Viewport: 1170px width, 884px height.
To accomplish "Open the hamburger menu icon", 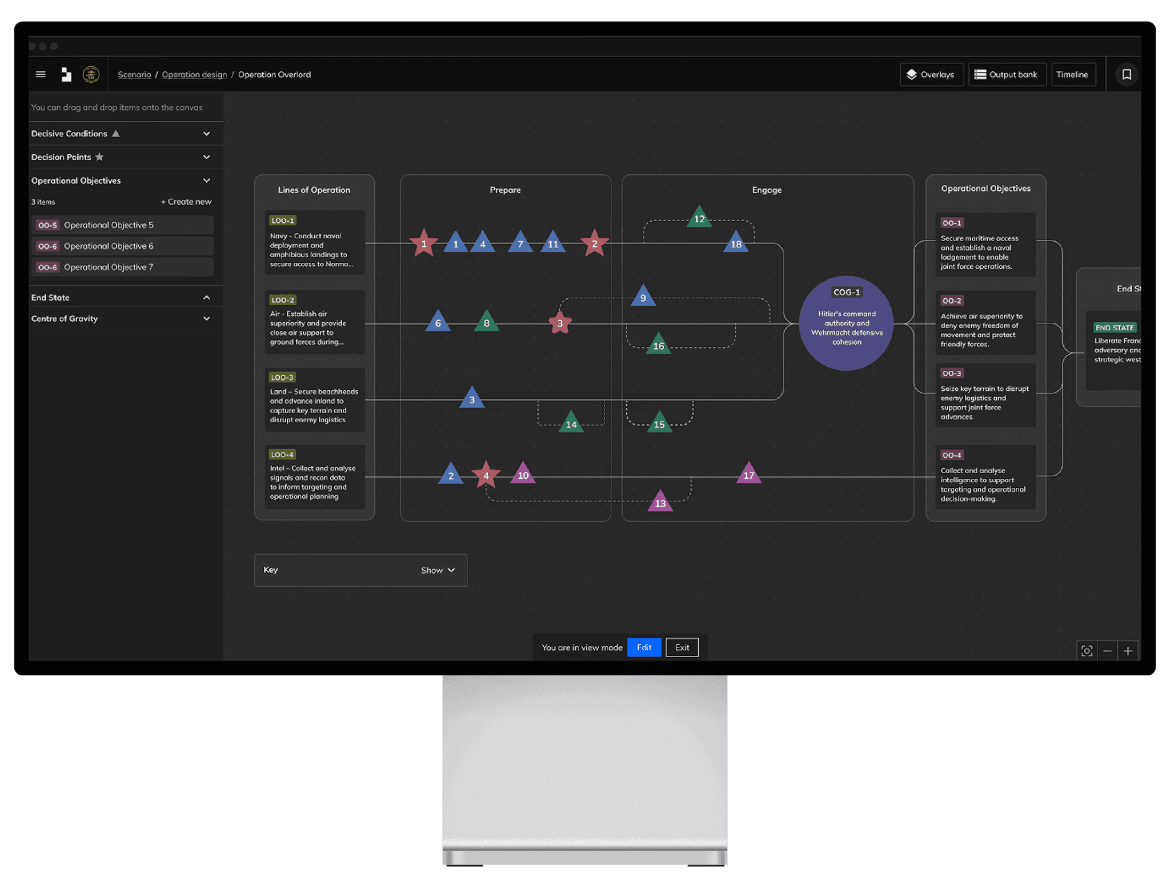I will (41, 74).
